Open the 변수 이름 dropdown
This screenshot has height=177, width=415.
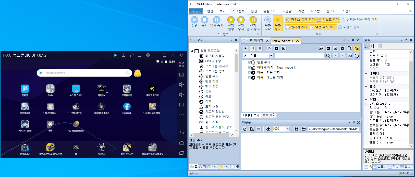(x=271, y=56)
